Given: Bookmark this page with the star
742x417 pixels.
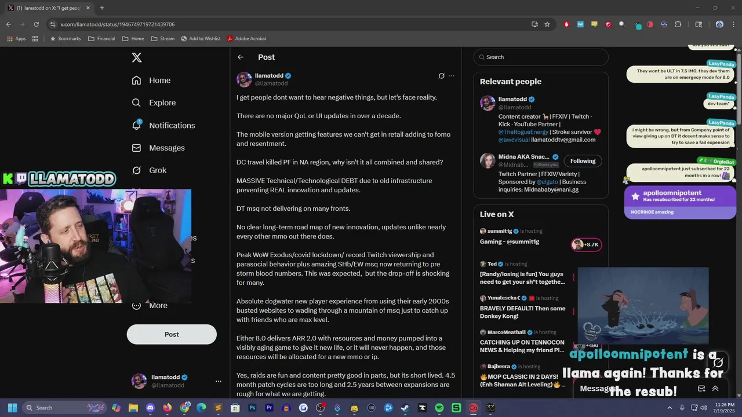Looking at the screenshot, I should (547, 24).
